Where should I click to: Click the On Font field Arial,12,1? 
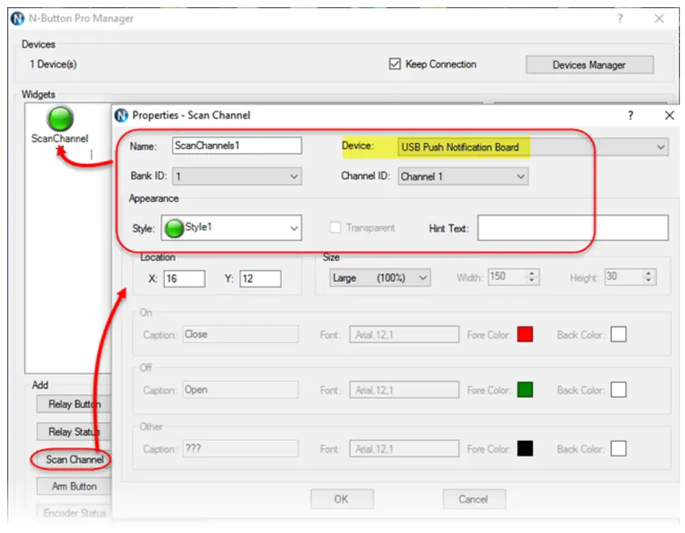click(404, 335)
